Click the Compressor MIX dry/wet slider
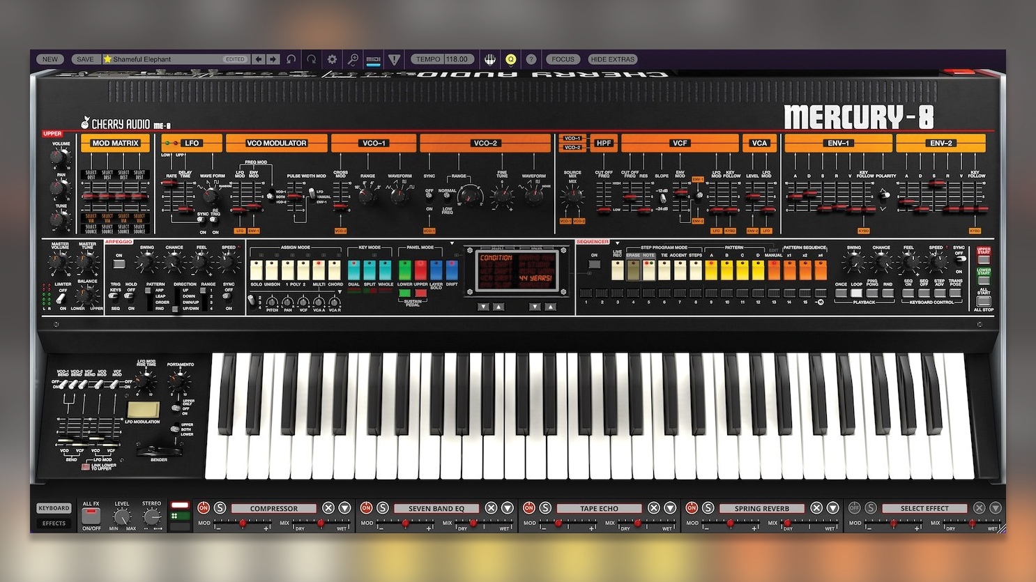This screenshot has height=582, width=1036. click(321, 523)
